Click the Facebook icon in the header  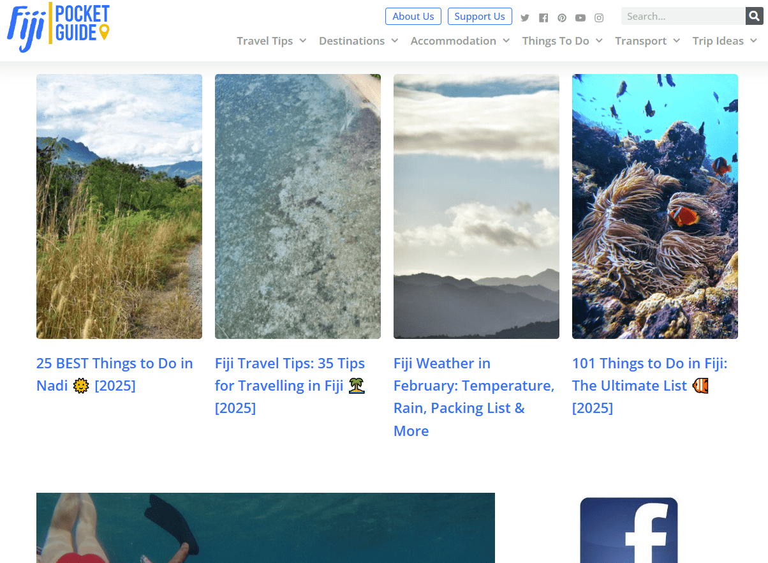543,17
